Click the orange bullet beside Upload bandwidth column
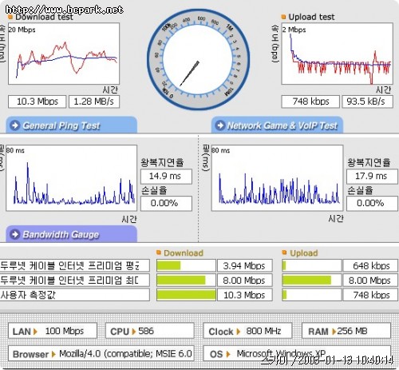This screenshot has width=399, height=370. pos(284,253)
